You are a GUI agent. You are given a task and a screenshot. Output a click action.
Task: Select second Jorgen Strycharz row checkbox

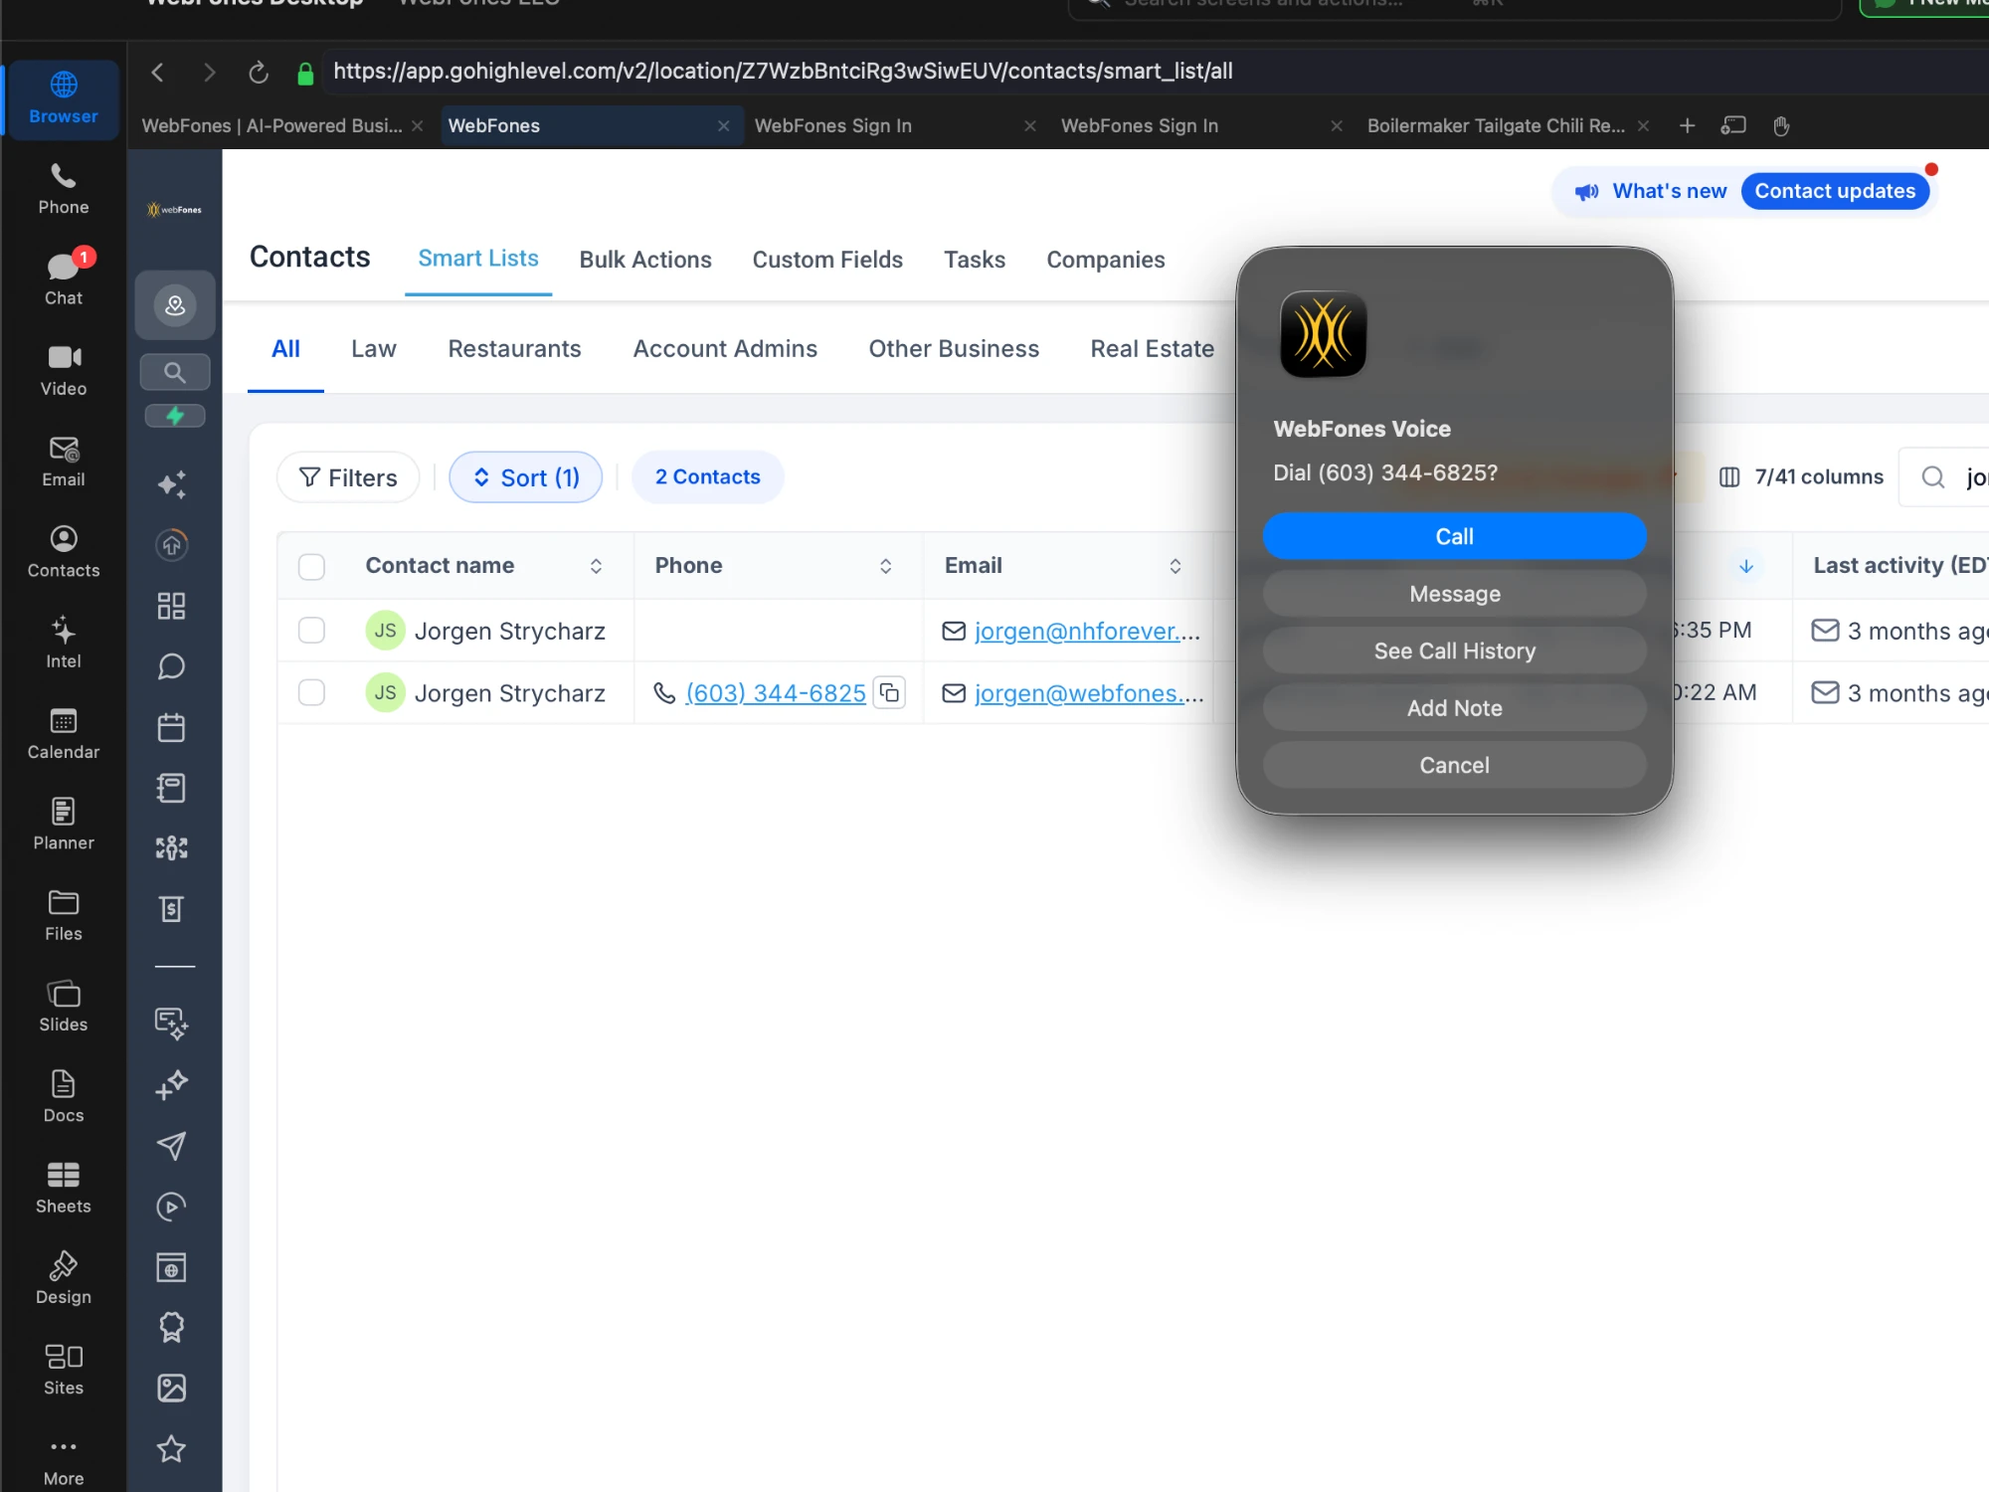pos(311,692)
